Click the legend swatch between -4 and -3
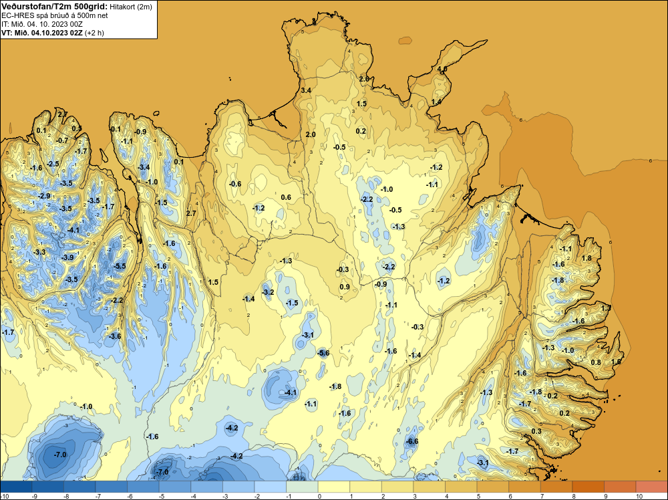Viewport: 668px width, 500px height. click(207, 487)
